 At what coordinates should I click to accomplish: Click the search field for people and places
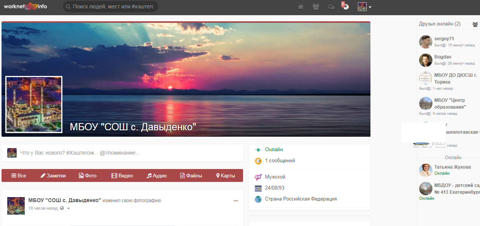click(110, 7)
